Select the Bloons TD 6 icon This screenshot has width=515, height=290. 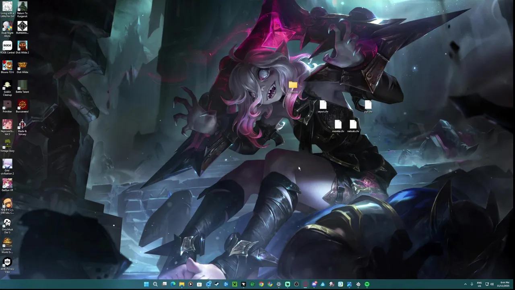[x=7, y=67]
